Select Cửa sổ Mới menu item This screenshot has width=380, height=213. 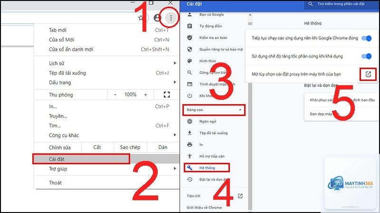(x=106, y=40)
